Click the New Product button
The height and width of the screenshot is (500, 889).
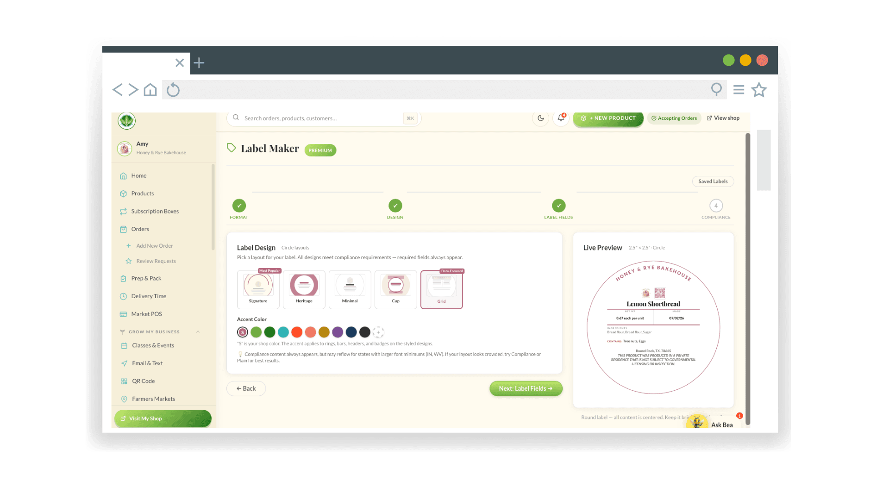point(608,119)
